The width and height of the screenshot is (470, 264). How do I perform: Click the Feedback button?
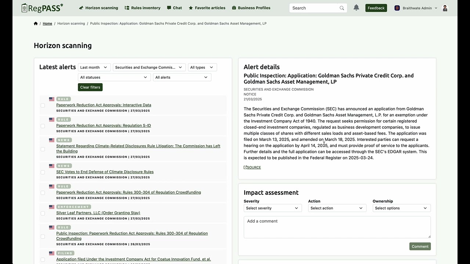pos(376,8)
